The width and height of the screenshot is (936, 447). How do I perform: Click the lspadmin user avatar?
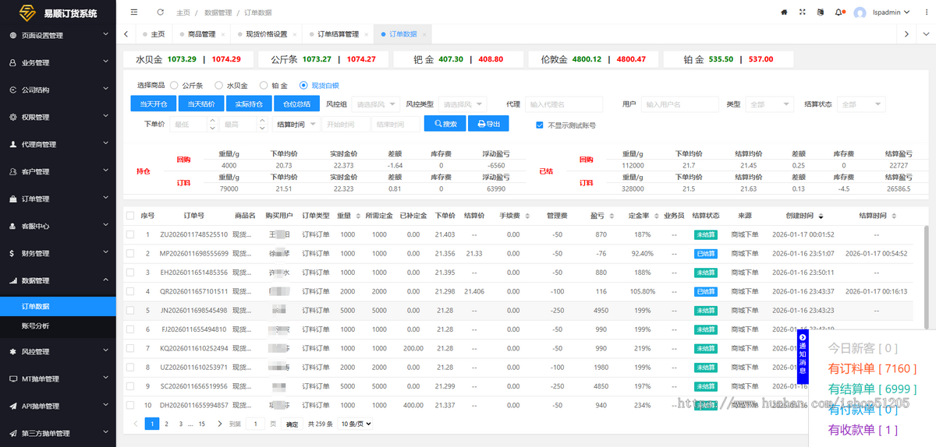coord(860,12)
